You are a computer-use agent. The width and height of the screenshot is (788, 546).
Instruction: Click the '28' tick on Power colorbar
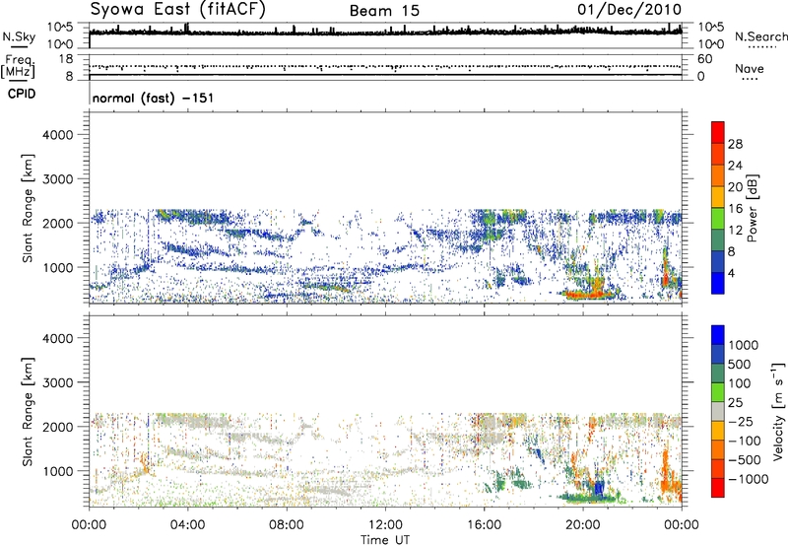click(x=735, y=144)
